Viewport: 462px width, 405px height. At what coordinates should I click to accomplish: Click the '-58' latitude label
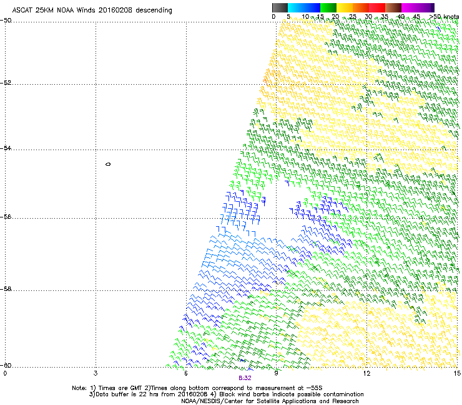coord(6,289)
